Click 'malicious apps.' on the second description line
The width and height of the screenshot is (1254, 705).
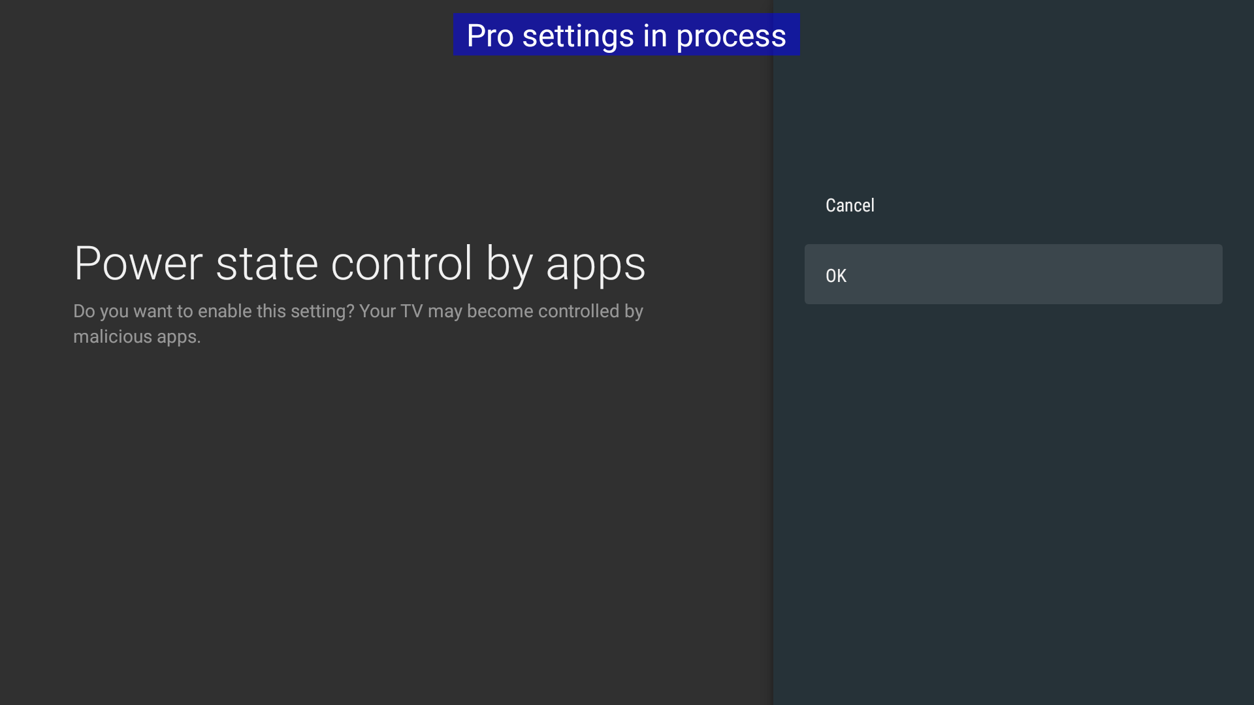[x=137, y=337]
